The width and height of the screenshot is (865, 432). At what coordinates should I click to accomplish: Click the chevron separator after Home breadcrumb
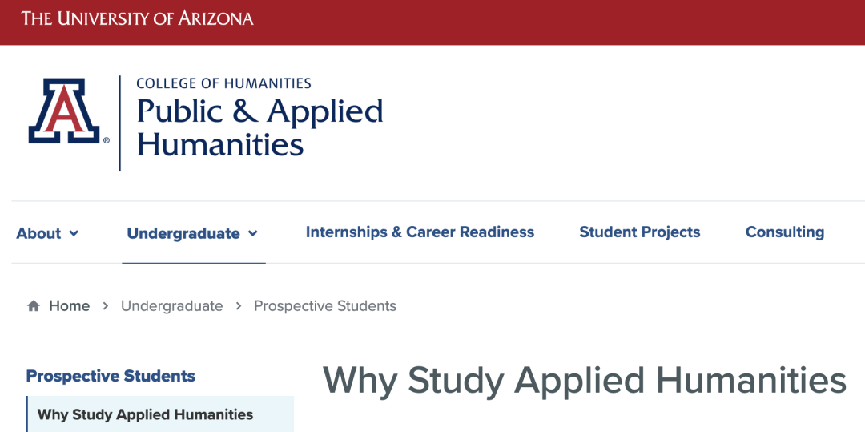click(x=106, y=306)
